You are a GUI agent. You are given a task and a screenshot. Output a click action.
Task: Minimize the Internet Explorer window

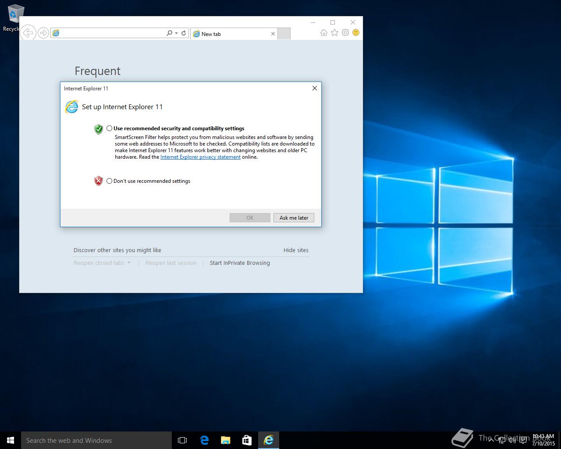(x=313, y=22)
